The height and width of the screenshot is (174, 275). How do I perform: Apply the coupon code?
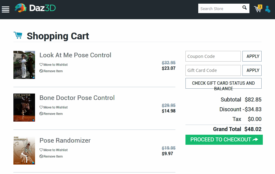252,56
